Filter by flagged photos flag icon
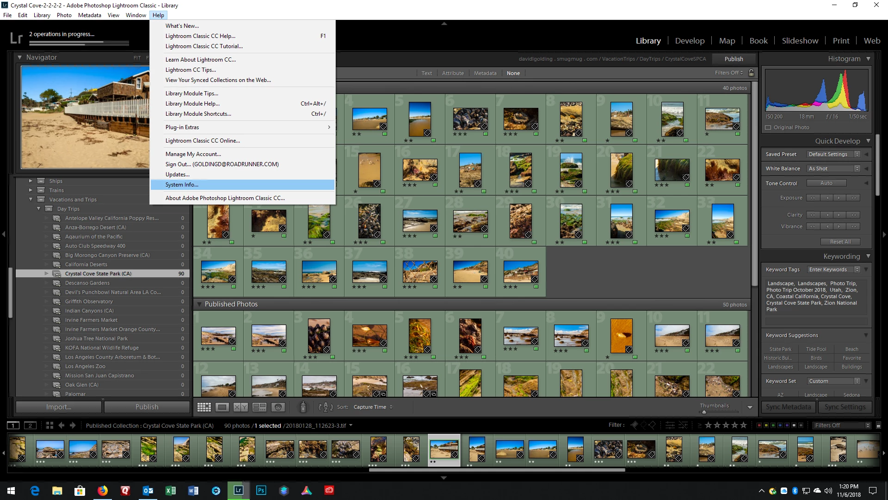This screenshot has height=500, width=888. tap(634, 425)
